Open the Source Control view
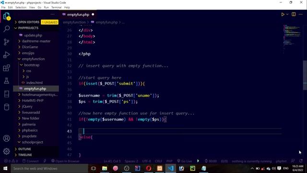 [x=6, y=42]
